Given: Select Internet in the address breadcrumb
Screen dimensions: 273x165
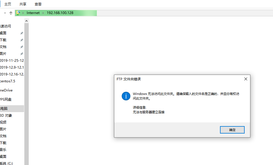Looking at the screenshot, I should click(33, 13).
